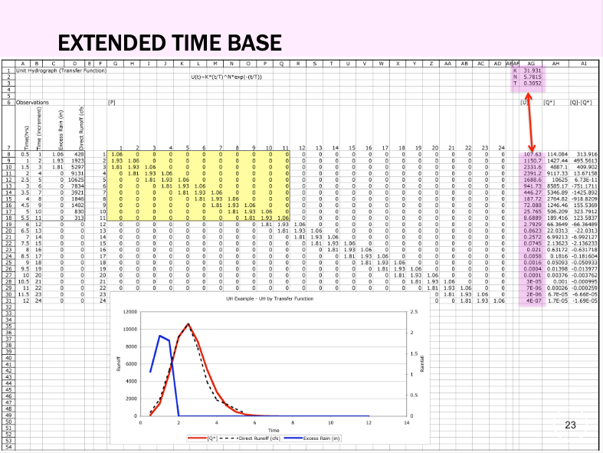
Task: Select row header 40
Action: tap(8, 358)
